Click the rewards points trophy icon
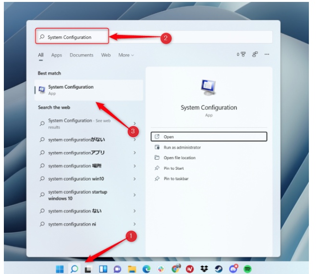This screenshot has width=319, height=274. (242, 55)
